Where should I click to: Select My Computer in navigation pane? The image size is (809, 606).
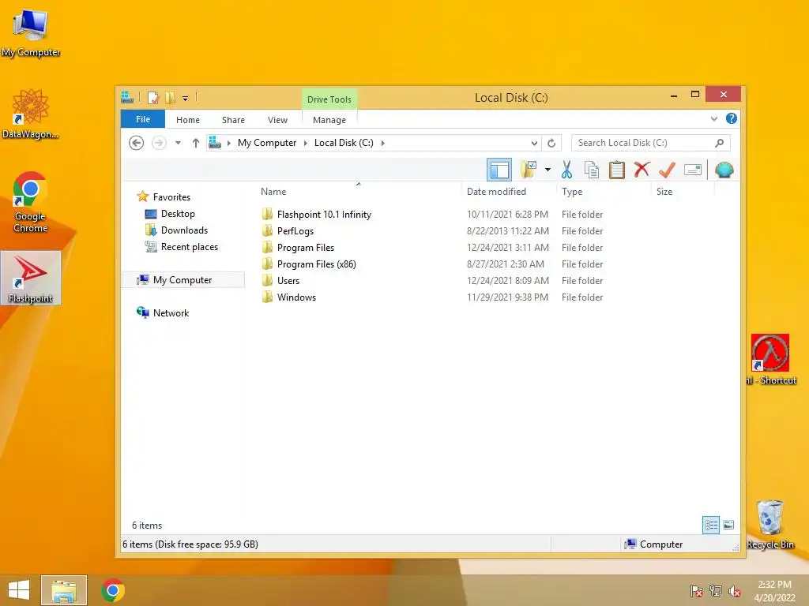182,280
